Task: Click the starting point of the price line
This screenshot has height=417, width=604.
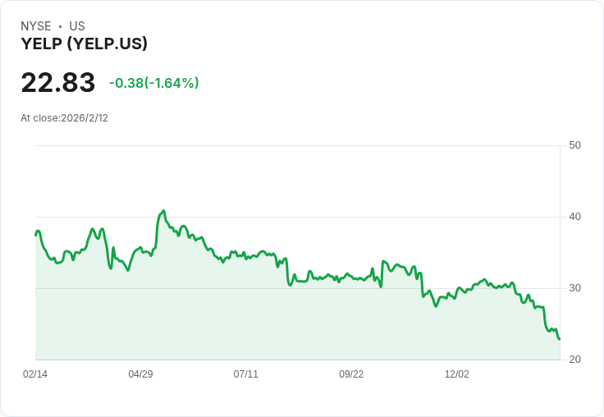Action: tap(36, 235)
